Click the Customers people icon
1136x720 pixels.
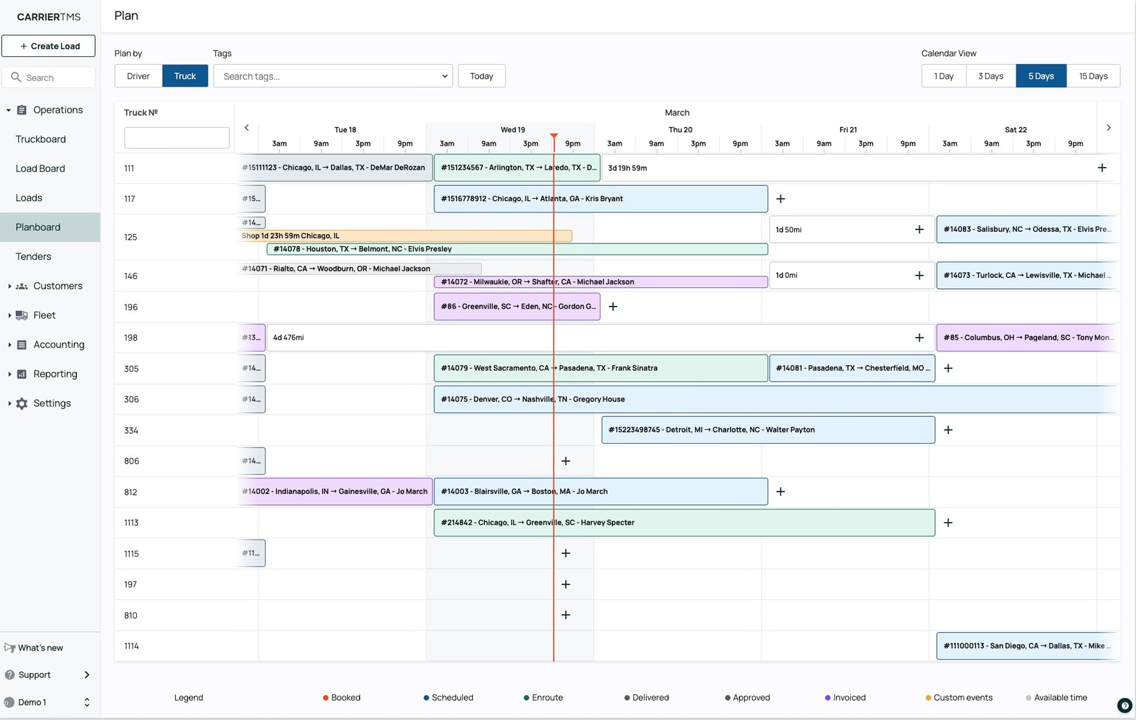(22, 286)
